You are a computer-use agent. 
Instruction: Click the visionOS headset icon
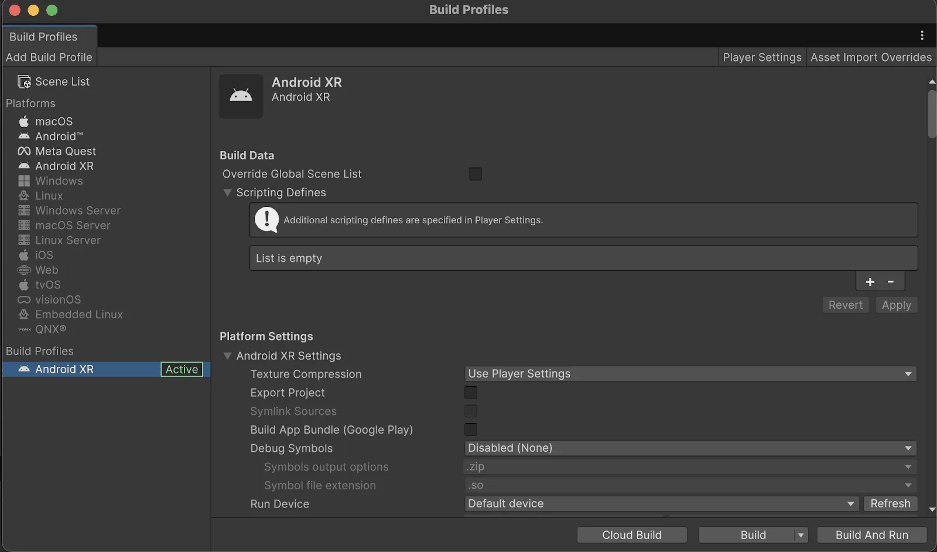pos(24,300)
